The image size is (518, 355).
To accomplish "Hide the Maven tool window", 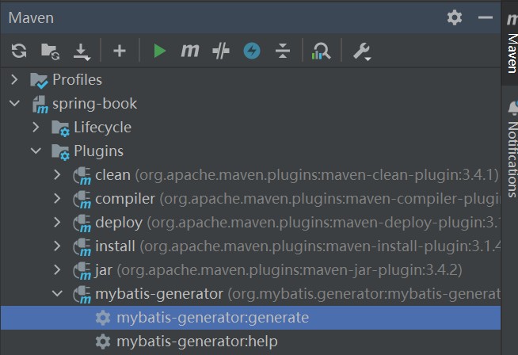I will 486,17.
